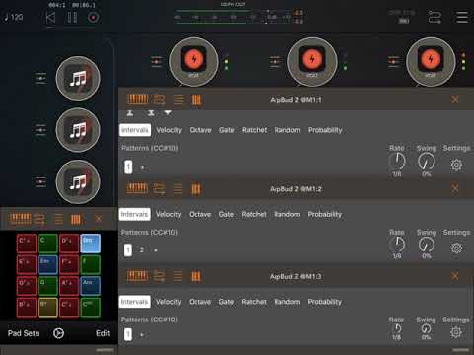Image resolution: width=474 pixels, height=355 pixels.
Task: Close the ArpBud 2 @M1:2 panel
Action: [x=455, y=188]
